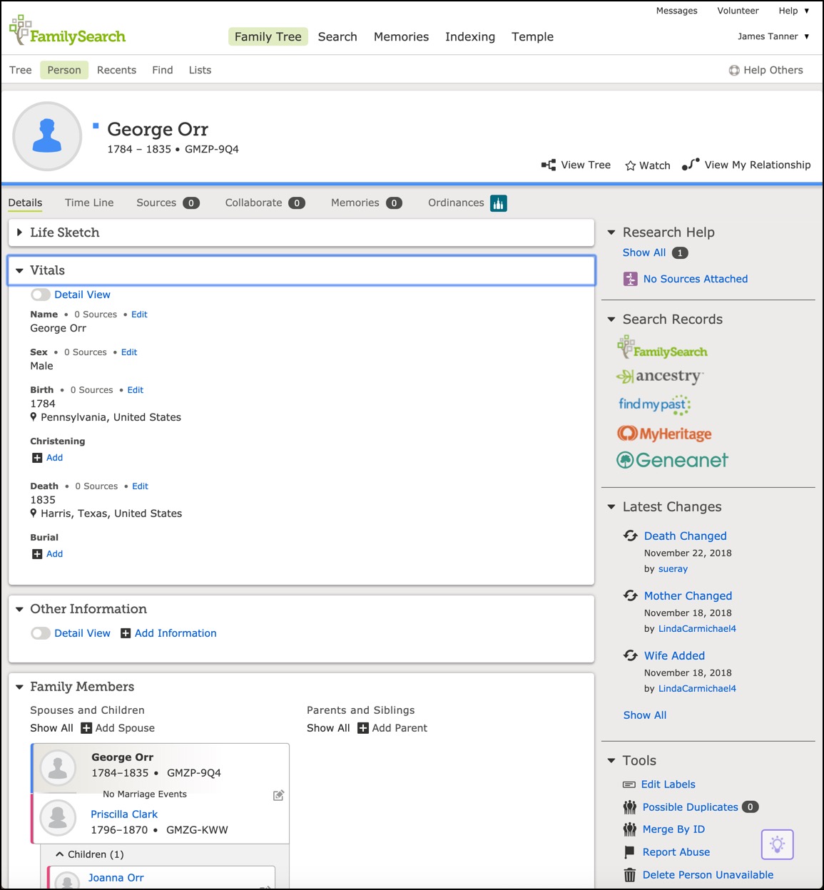Open the Memories top menu
The image size is (824, 890).
401,36
